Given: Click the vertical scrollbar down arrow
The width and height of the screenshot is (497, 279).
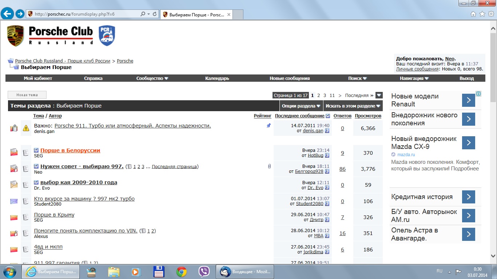Looking at the screenshot, I should (493, 256).
